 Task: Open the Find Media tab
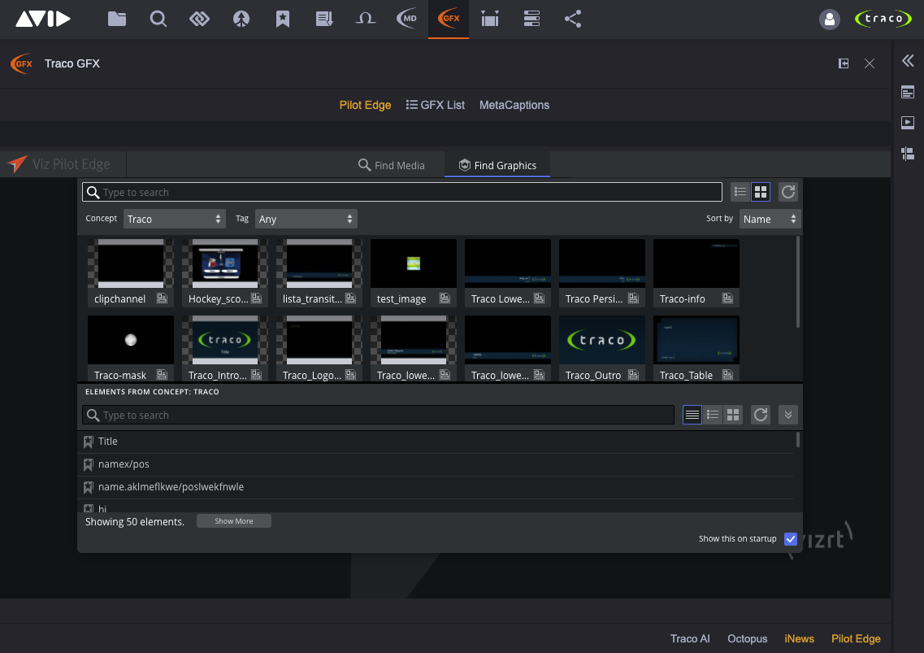[x=391, y=165]
